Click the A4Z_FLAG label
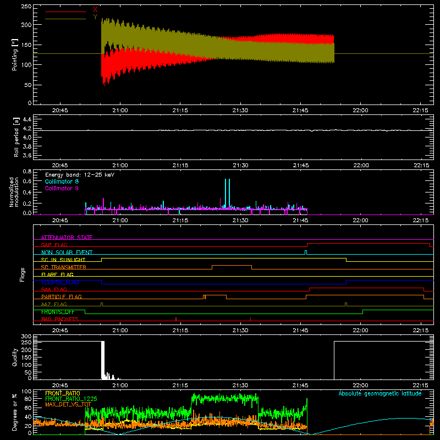This screenshot has height=440, width=440. 54,304
